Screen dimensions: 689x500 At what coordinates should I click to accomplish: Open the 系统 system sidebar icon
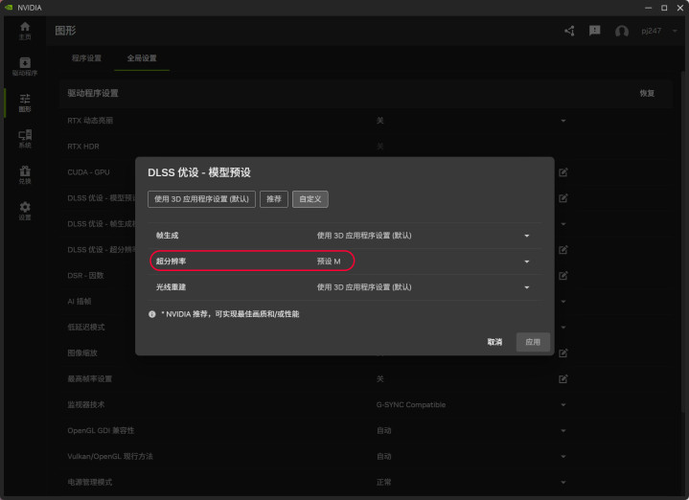[25, 139]
